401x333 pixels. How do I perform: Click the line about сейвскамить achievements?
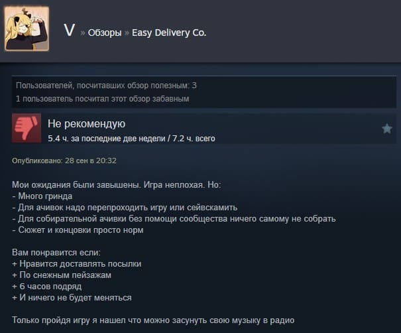click(125, 208)
